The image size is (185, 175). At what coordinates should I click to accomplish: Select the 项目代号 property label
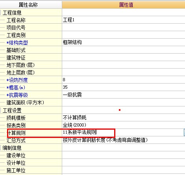[x=16, y=28]
